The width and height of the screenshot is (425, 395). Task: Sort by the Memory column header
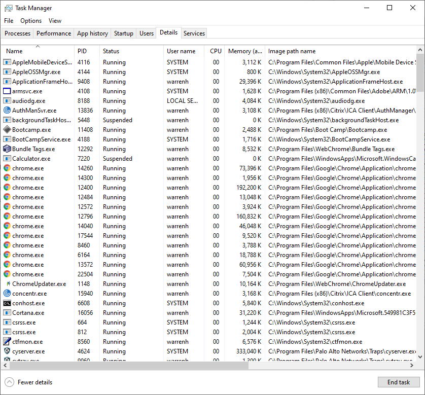coord(245,51)
